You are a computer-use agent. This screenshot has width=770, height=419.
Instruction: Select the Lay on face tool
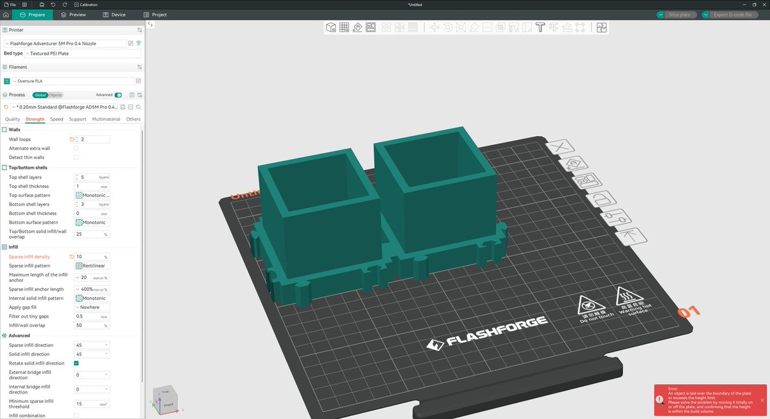pyautogui.click(x=474, y=28)
